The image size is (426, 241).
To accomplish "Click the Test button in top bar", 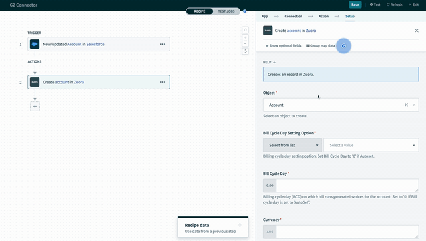I will pyautogui.click(x=375, y=5).
